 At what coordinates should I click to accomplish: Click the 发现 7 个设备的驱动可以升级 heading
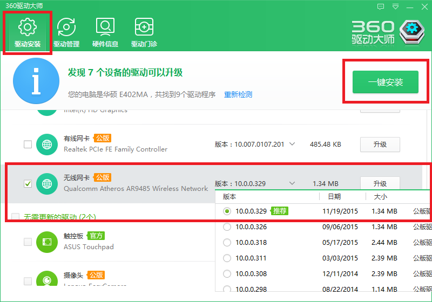125,73
